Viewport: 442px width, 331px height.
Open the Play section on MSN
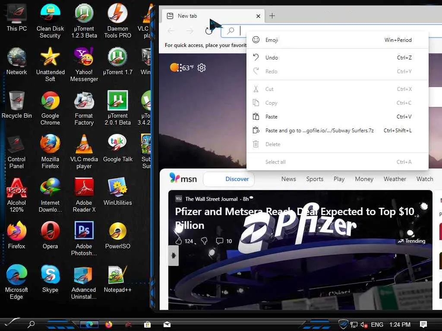point(339,179)
